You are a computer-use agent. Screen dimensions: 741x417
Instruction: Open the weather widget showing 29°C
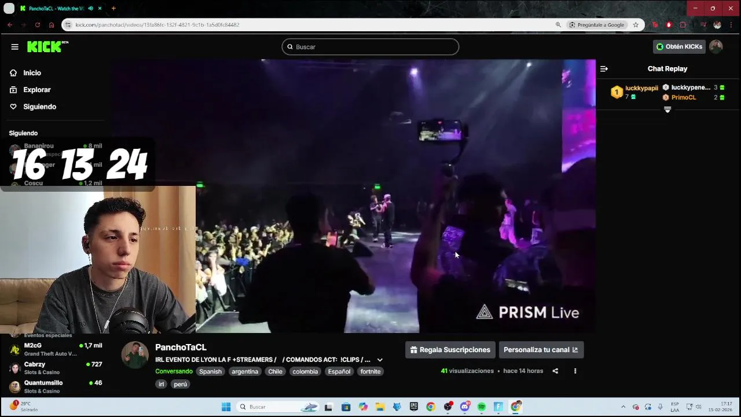point(24,407)
